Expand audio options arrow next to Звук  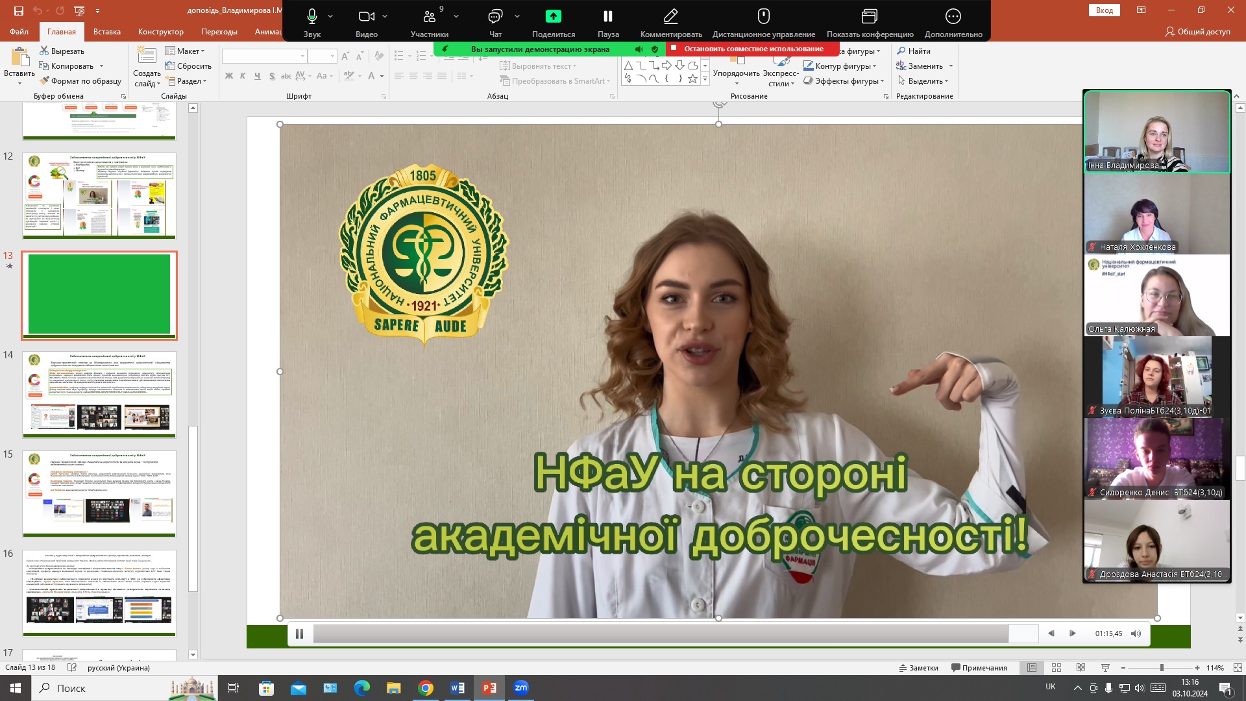point(330,16)
